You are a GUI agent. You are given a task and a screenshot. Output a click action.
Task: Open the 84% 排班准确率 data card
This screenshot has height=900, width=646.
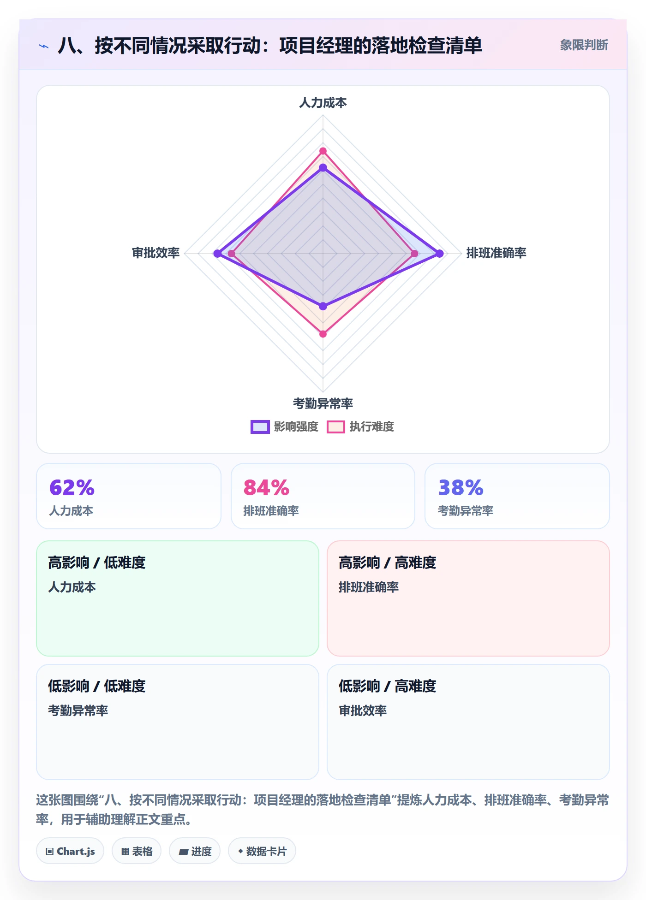point(323,496)
